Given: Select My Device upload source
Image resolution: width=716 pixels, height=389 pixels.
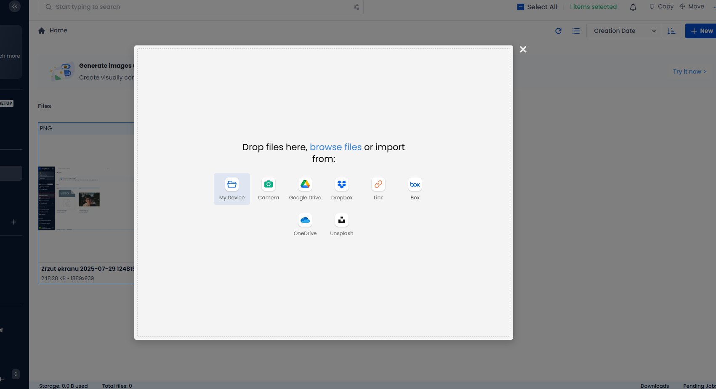Looking at the screenshot, I should (x=232, y=189).
